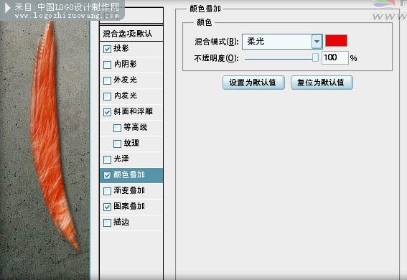Click the 设置为默认值 button
The height and width of the screenshot is (280, 407).
tap(253, 83)
